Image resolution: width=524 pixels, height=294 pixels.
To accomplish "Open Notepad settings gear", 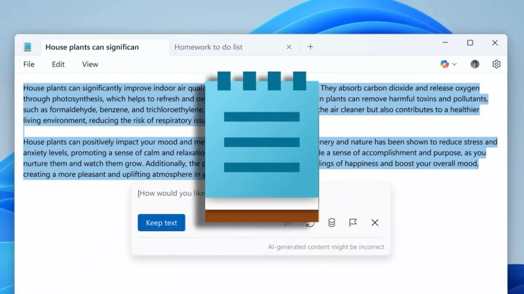I will tap(496, 64).
